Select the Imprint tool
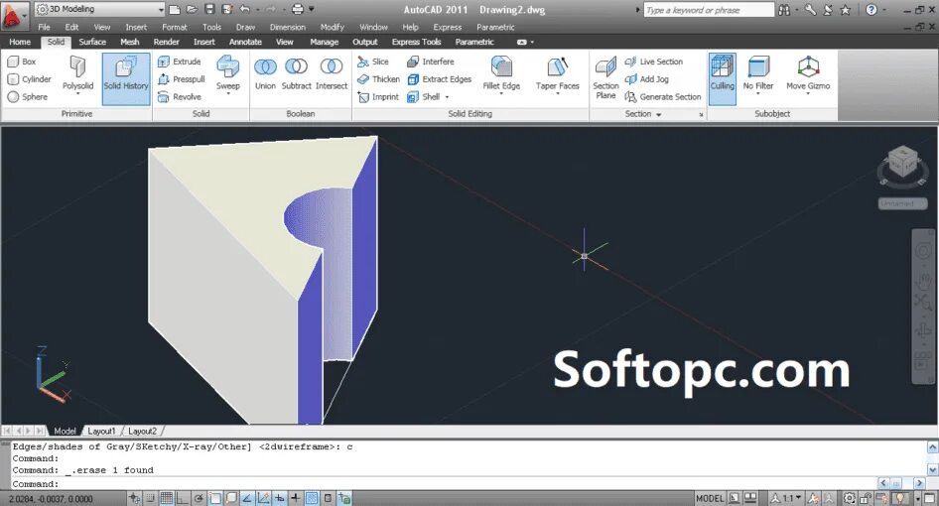The width and height of the screenshot is (939, 506). point(378,96)
